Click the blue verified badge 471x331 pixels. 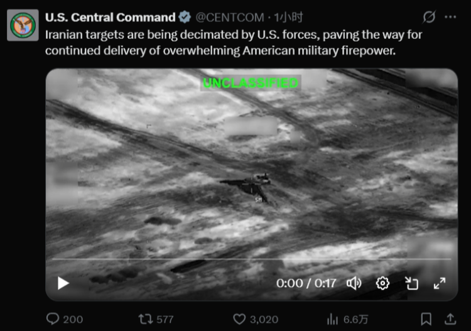coord(185,17)
